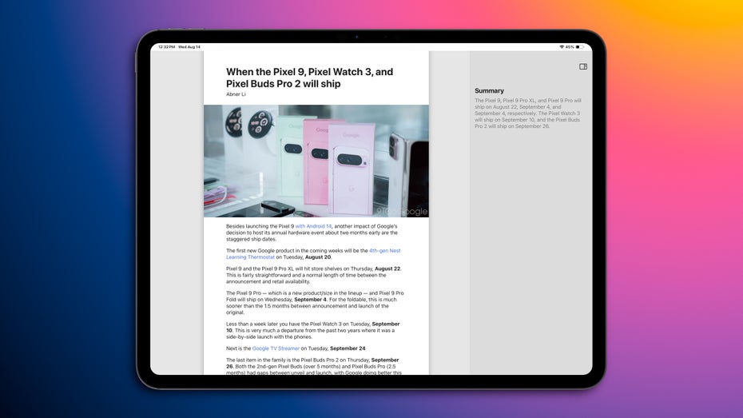This screenshot has height=418, width=743.
Task: Select the author name Abner Li
Action: (236, 94)
